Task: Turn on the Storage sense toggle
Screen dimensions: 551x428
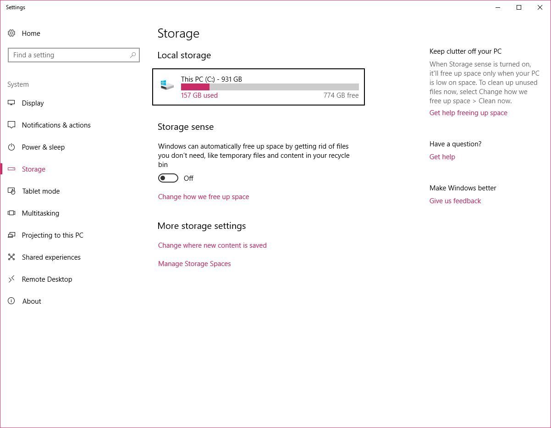Action: pyautogui.click(x=168, y=178)
